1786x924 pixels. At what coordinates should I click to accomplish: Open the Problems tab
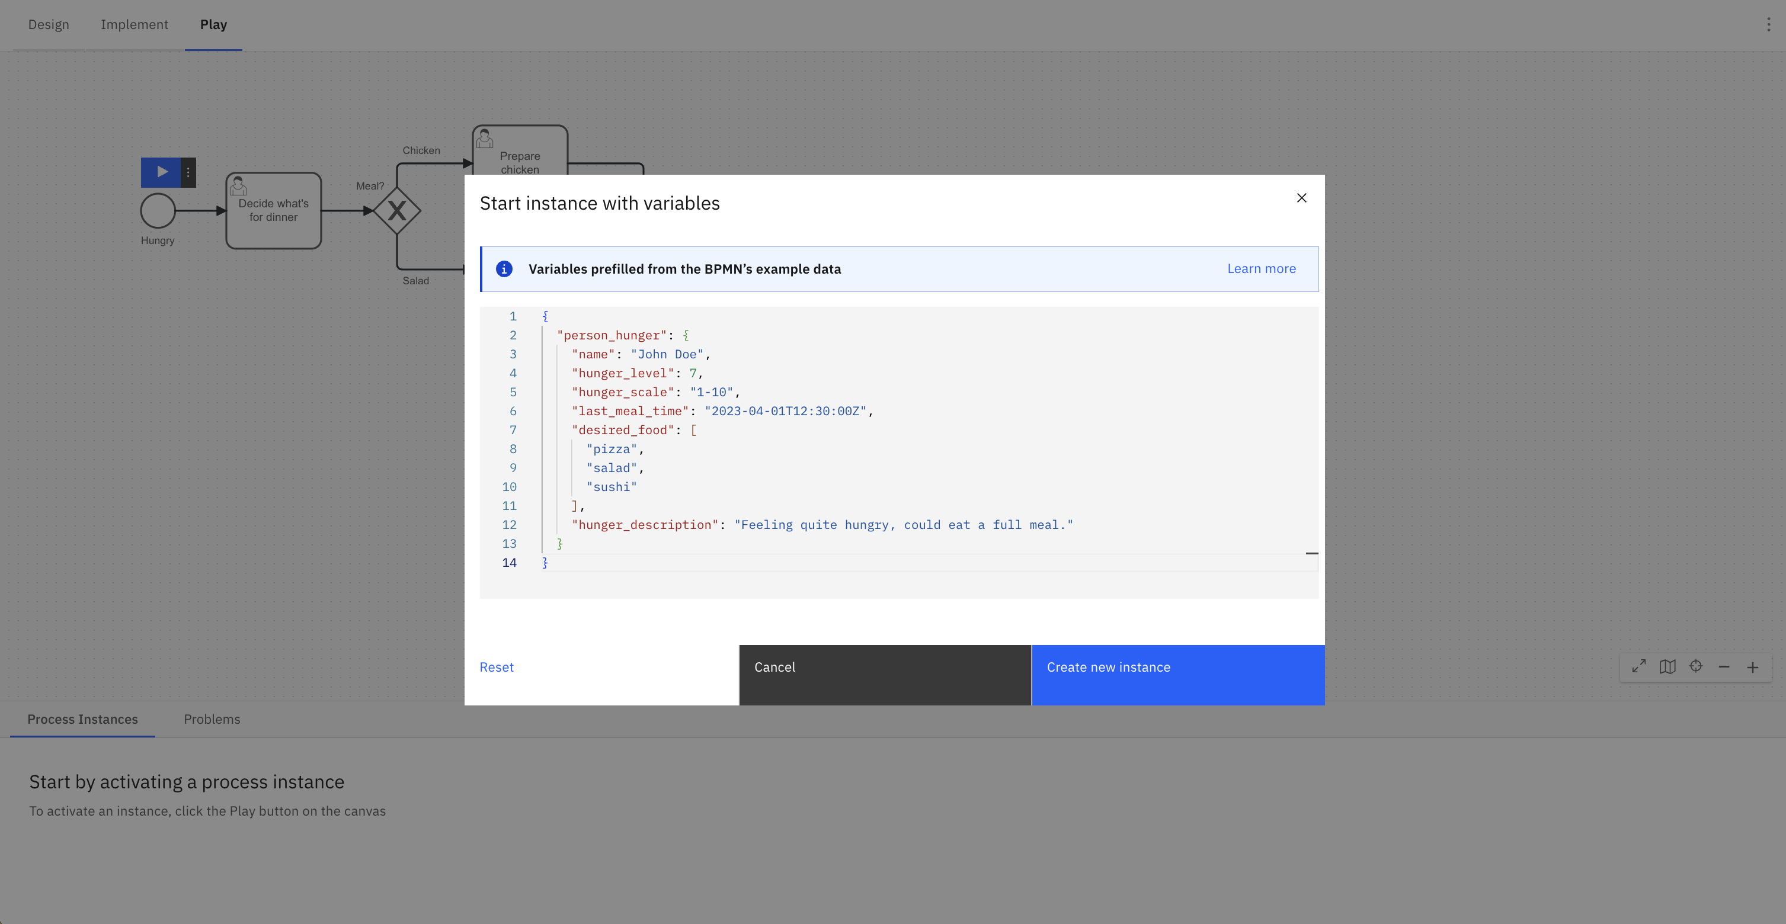pos(212,720)
